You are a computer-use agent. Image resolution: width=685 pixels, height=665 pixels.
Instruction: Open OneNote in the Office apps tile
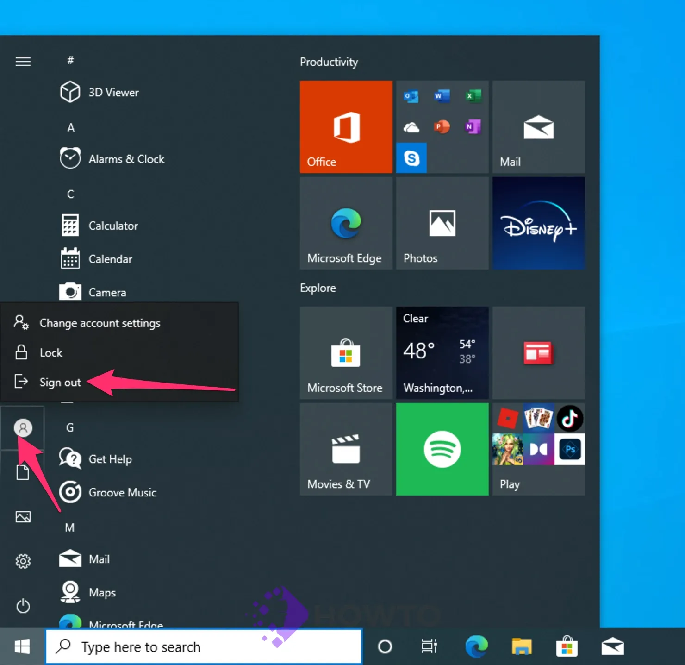tap(473, 127)
